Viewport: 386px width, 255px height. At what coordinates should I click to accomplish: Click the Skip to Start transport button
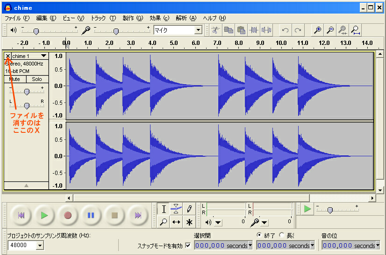click(x=21, y=216)
